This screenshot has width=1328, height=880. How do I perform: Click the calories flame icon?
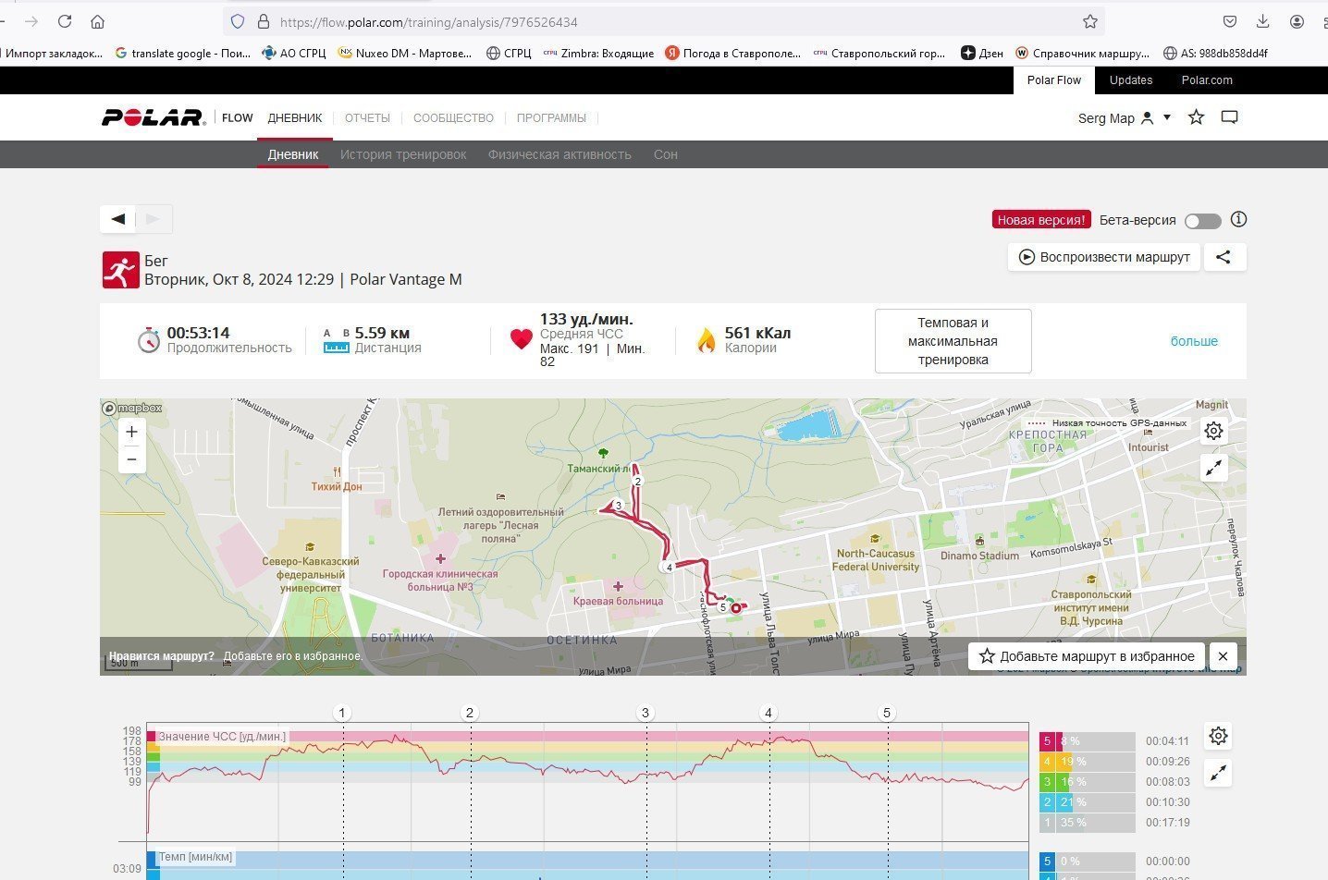(x=707, y=340)
